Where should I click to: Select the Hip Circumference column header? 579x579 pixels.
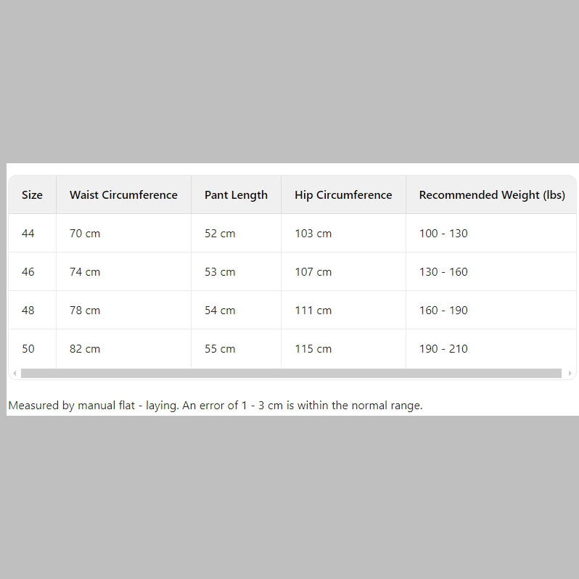(343, 195)
